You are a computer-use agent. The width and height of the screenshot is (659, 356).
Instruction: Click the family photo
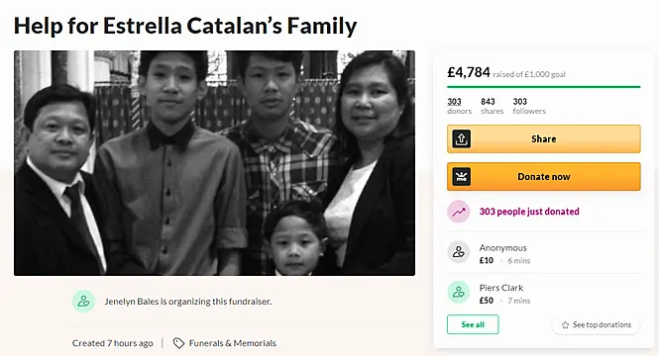214,163
